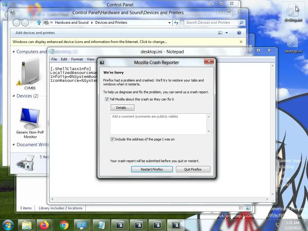308x231 pixels.
Task: Click Forward button in Devices and Printers window
Action: pos(25,23)
